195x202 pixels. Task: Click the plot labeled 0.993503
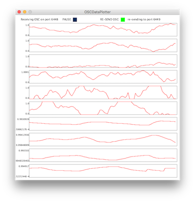pos(103,155)
